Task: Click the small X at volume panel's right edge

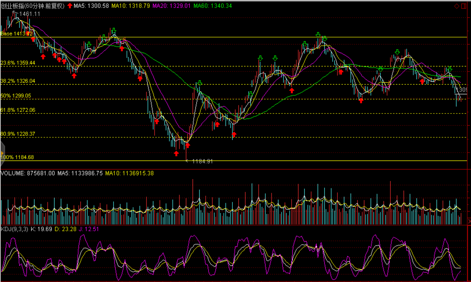Action: click(469, 221)
